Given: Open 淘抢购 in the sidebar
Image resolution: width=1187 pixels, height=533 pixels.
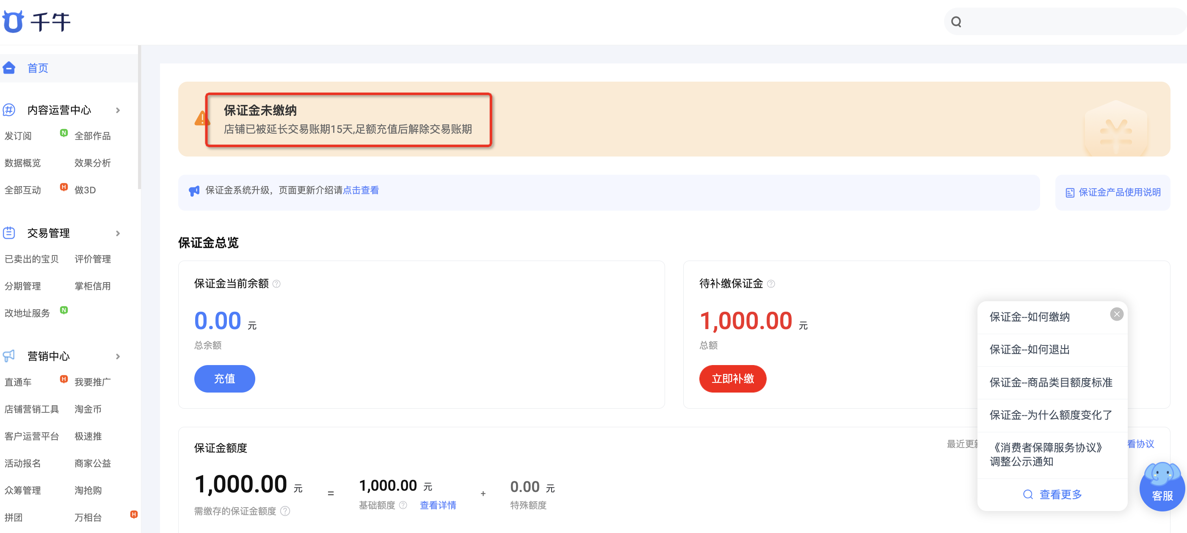Looking at the screenshot, I should pos(88,491).
